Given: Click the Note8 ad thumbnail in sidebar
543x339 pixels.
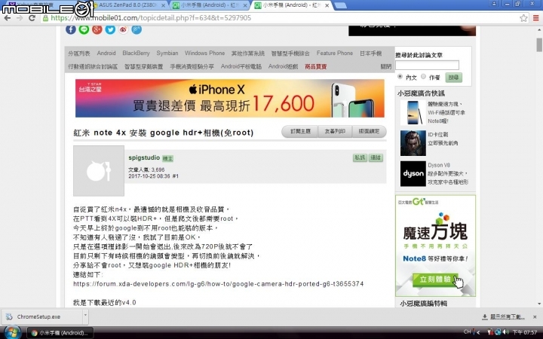Looking at the screenshot, I should click(413, 112).
